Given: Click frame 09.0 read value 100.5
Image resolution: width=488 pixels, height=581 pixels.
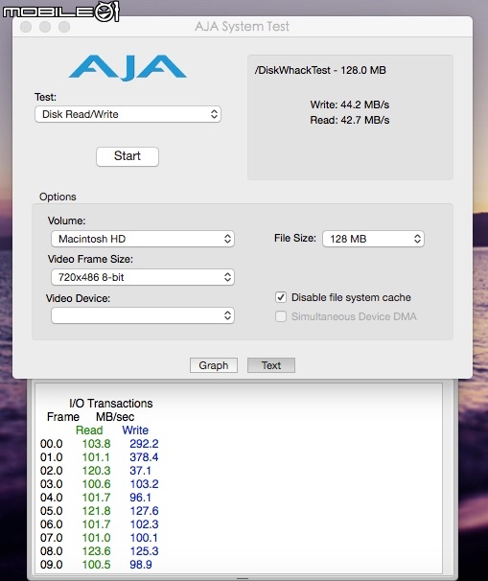Looking at the screenshot, I should point(96,565).
